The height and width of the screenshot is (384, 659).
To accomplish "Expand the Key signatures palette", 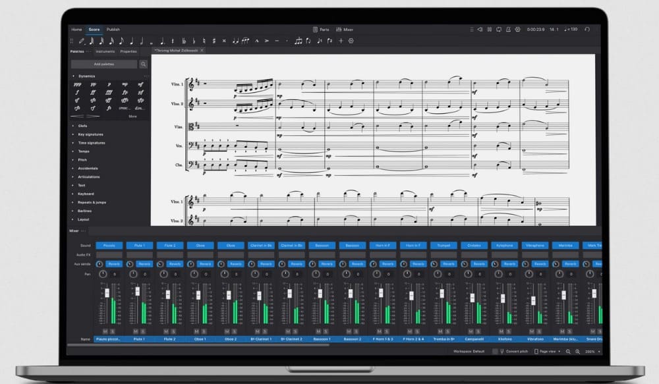I will click(x=91, y=134).
